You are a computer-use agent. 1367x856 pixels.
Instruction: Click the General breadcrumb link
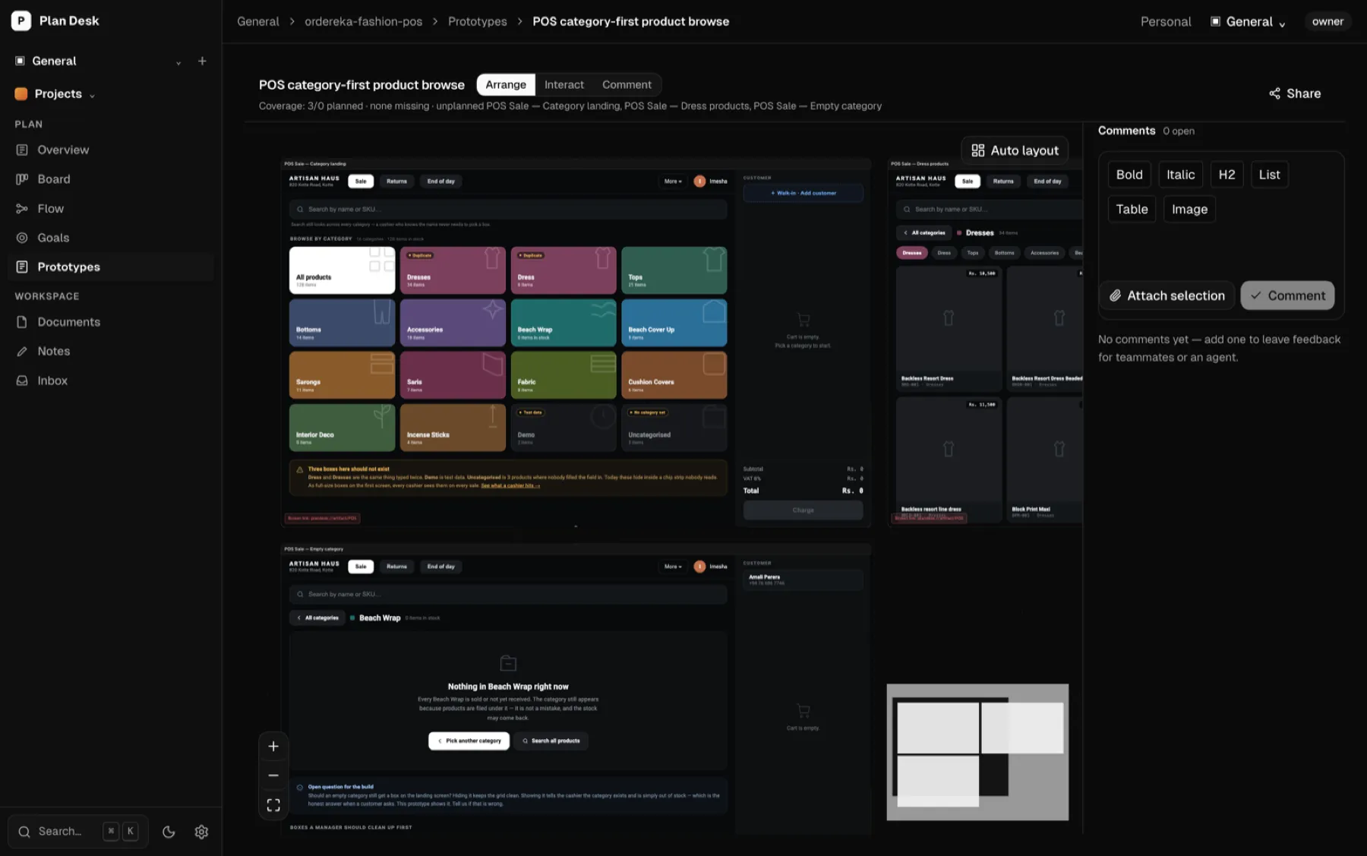[x=257, y=21]
